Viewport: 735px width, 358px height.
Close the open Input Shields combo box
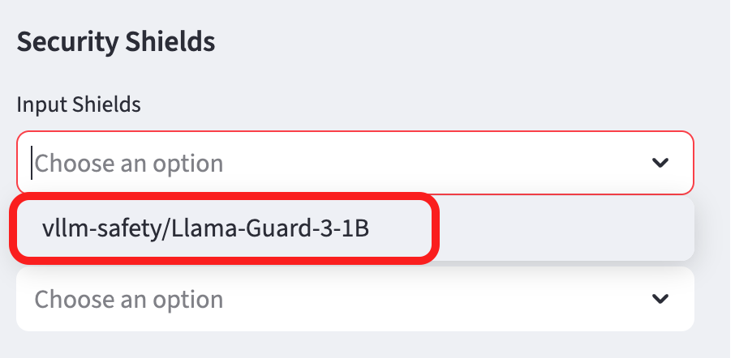pos(660,164)
